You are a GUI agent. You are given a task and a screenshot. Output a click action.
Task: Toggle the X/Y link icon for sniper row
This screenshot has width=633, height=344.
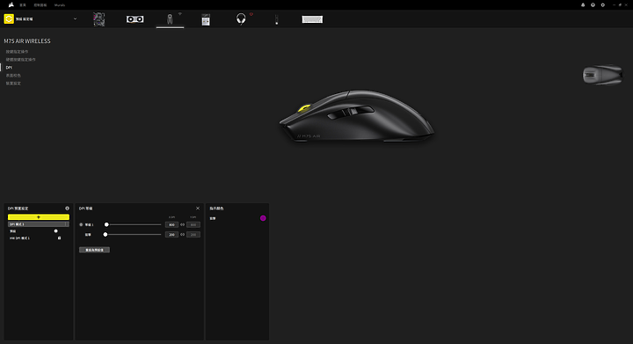tap(183, 235)
